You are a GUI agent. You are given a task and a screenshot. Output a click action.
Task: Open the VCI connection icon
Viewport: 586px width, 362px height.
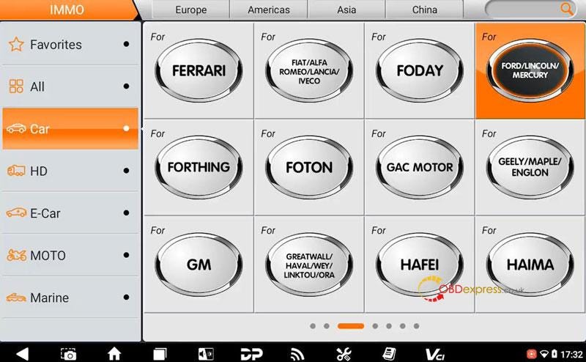[435, 354]
